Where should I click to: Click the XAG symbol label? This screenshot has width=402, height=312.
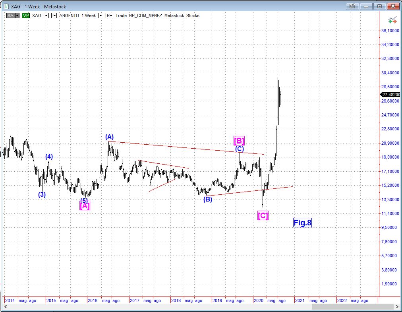[37, 16]
